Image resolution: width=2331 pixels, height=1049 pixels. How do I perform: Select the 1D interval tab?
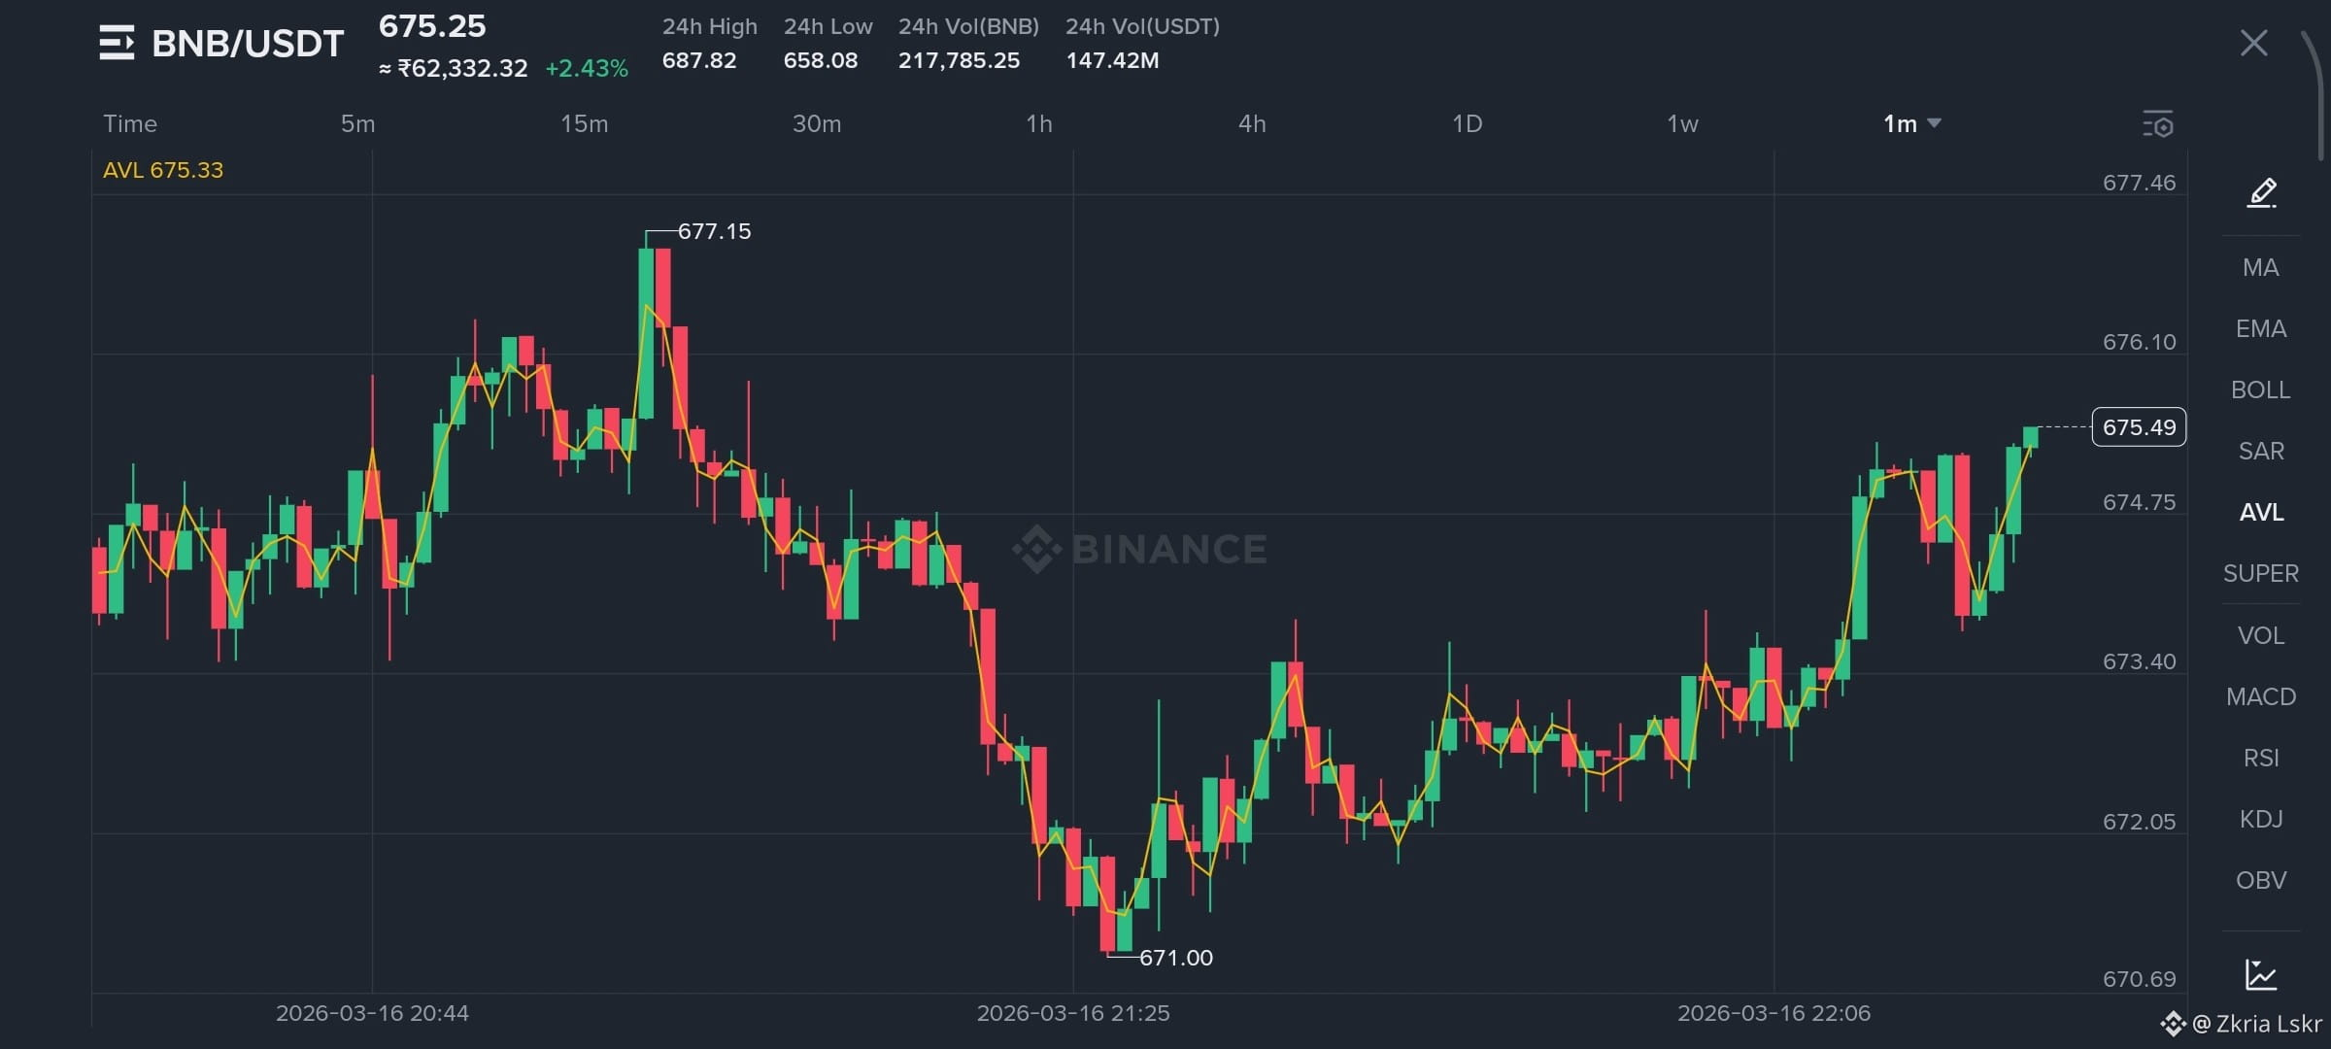click(x=1467, y=123)
